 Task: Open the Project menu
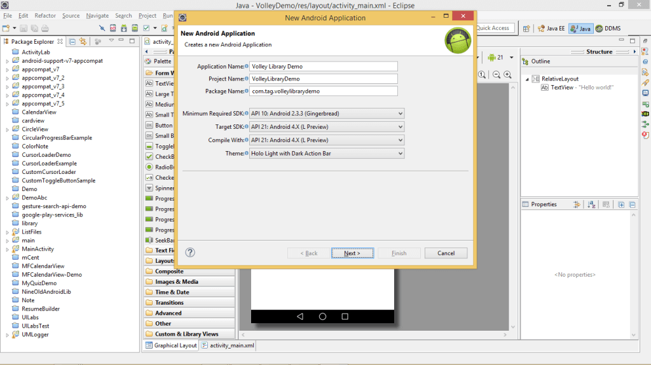coord(147,15)
